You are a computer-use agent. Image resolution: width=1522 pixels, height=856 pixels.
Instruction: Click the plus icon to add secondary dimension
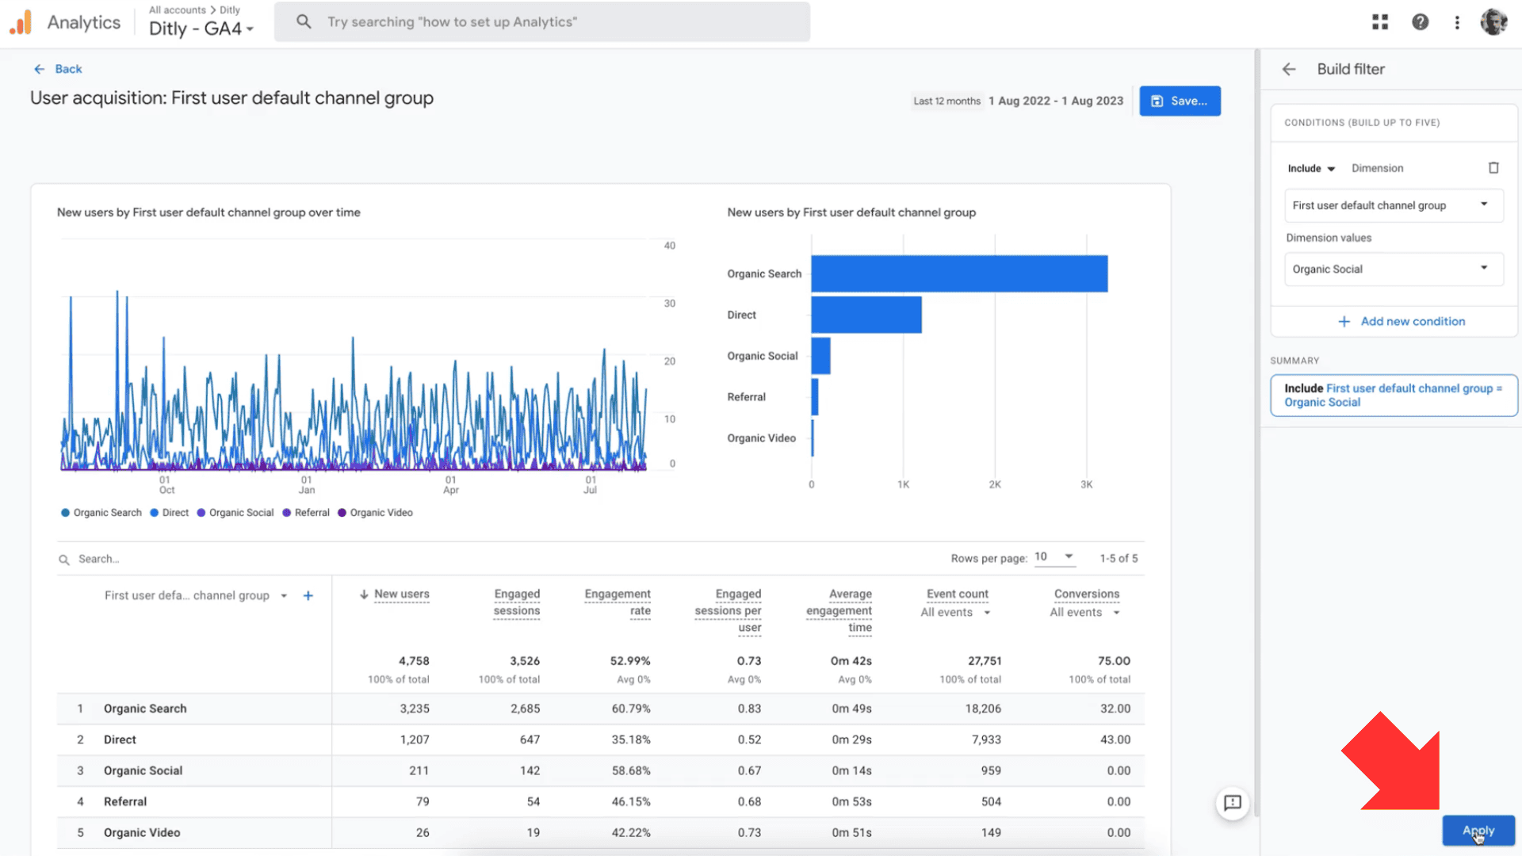308,595
